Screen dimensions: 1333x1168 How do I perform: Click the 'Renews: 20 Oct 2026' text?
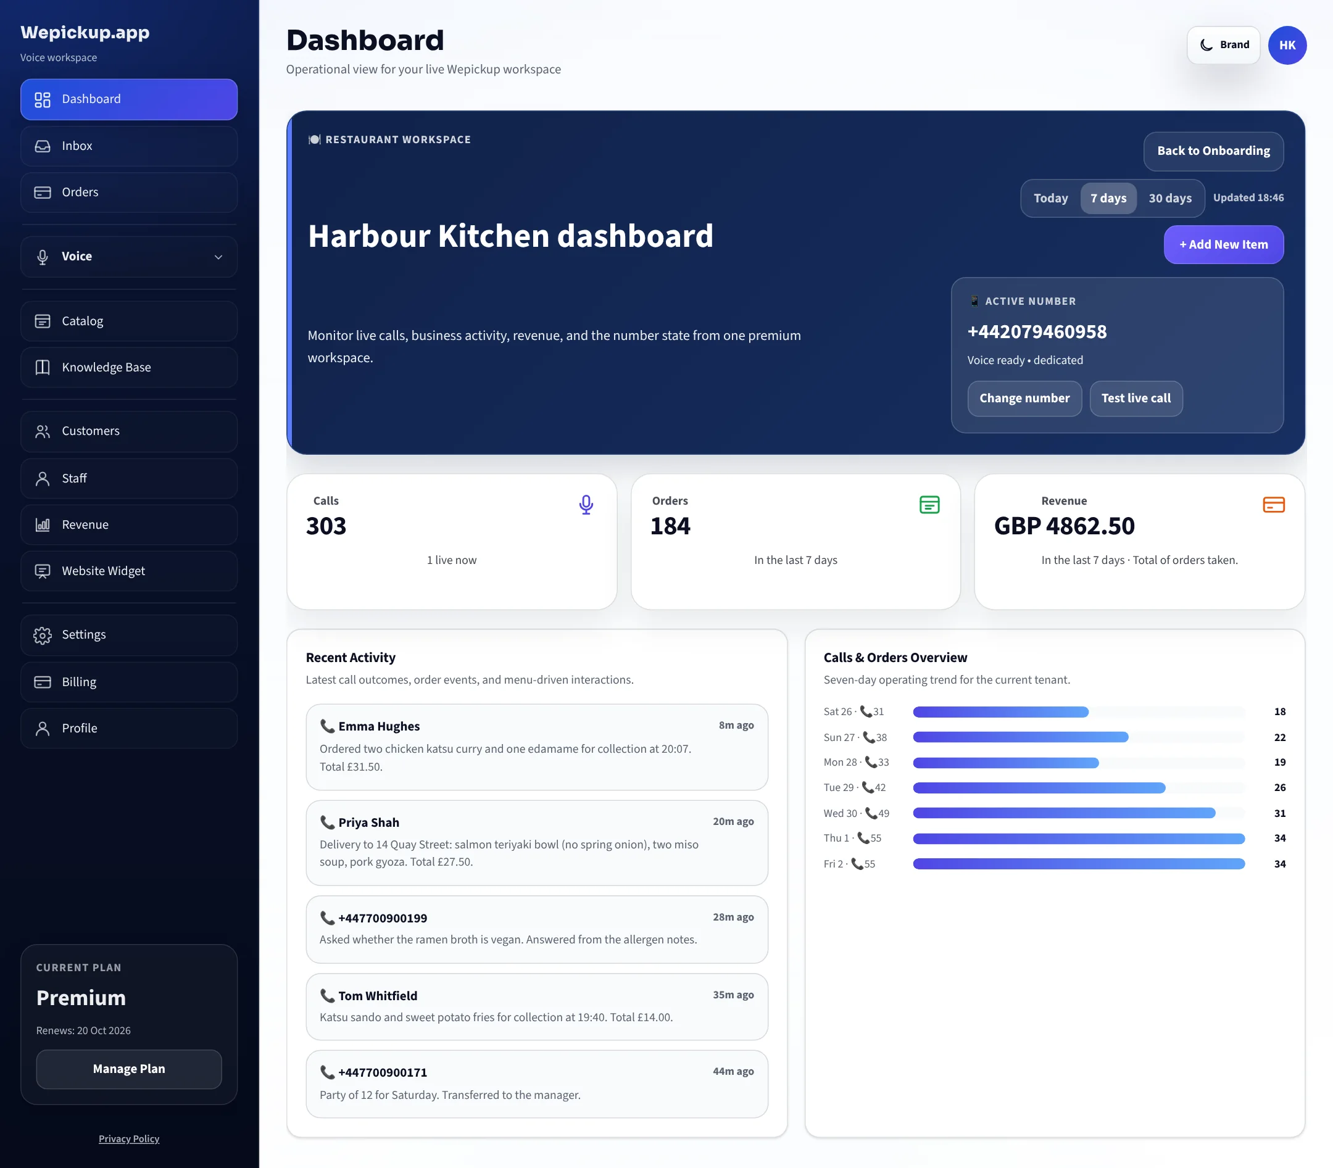(x=83, y=1030)
